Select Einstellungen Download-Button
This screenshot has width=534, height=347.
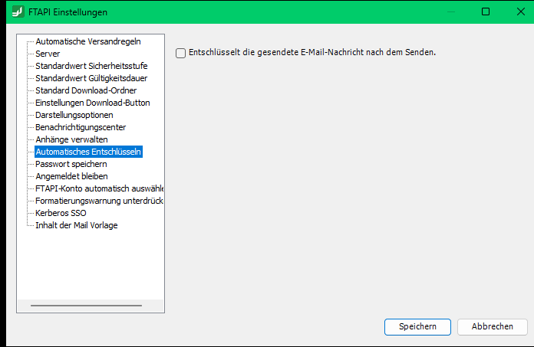[93, 103]
